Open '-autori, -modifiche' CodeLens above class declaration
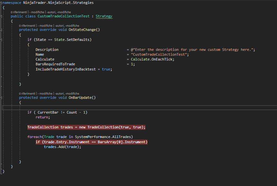The image size is (277, 186). (59, 12)
